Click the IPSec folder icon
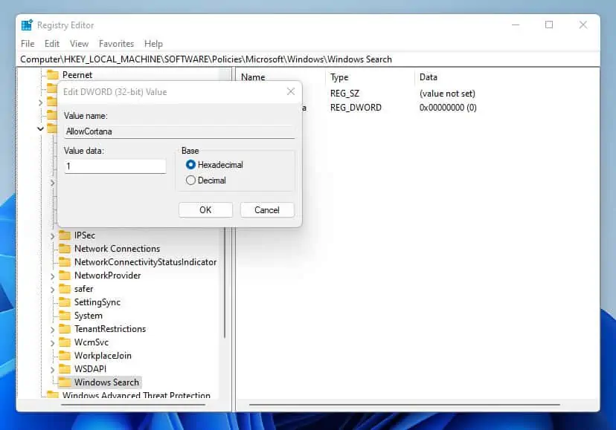This screenshot has height=430, width=616. 65,235
